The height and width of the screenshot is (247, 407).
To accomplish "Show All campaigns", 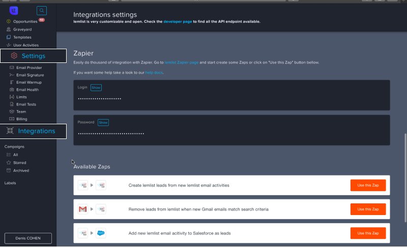I will 16,155.
